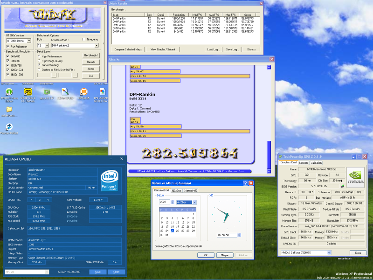The width and height of the screenshot is (373, 280).
Task: Click the UMarks scrollbar up arrow
Action: 269,67
